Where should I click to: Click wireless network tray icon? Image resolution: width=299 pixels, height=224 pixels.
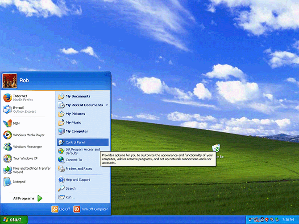click(251, 220)
